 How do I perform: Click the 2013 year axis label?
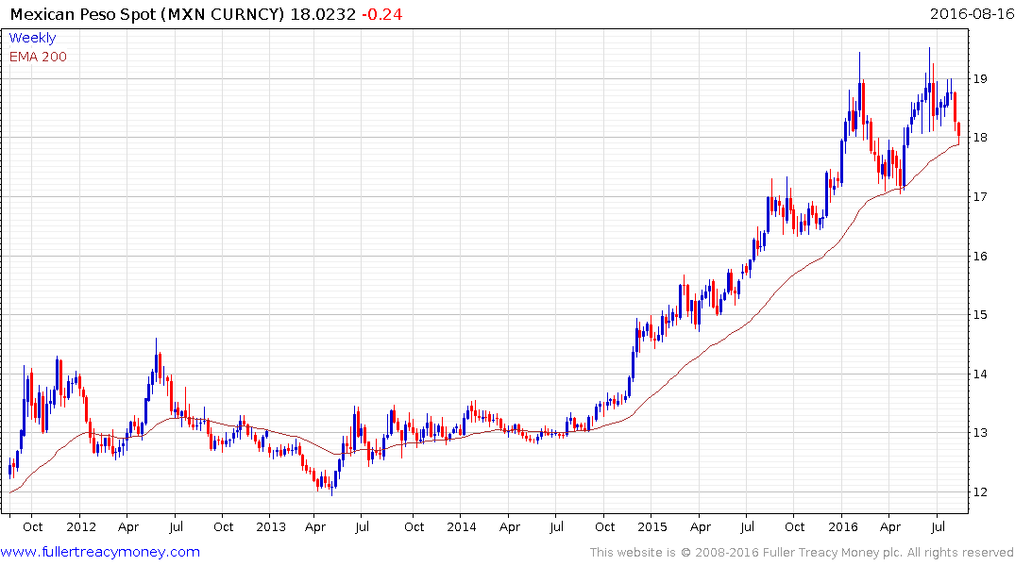(271, 526)
